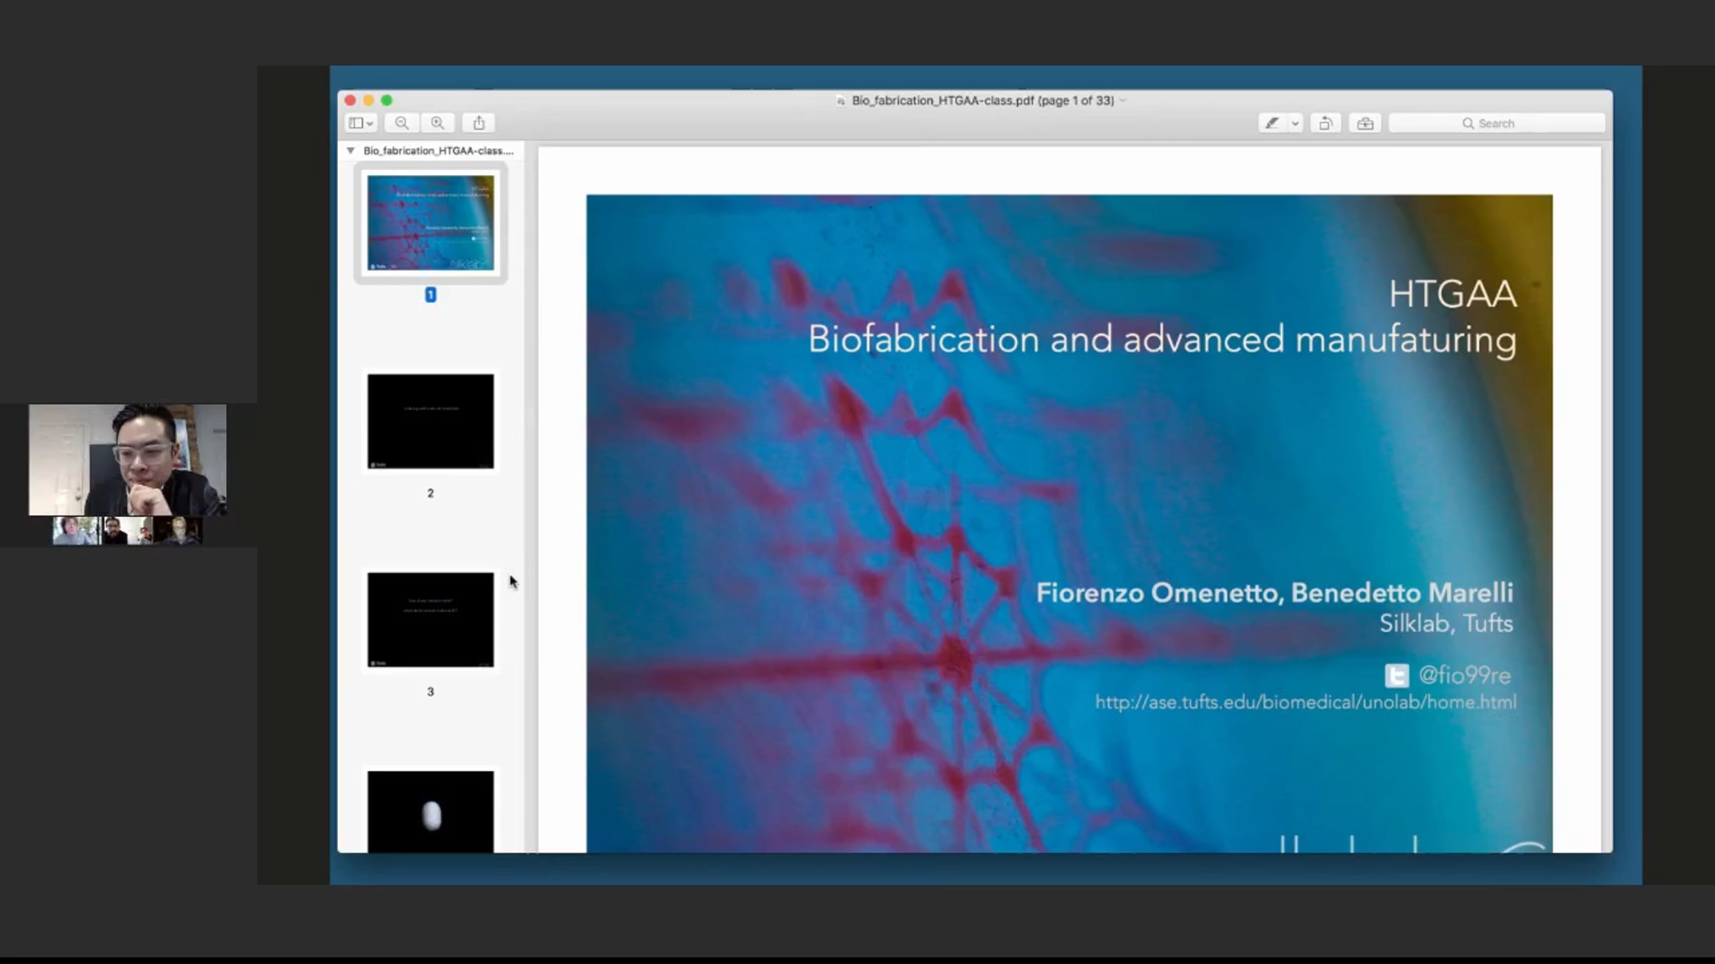Viewport: 1715px width, 964px height.
Task: Collapse Bio_fabrication_HTGAA-class tree triangle
Action: [350, 151]
